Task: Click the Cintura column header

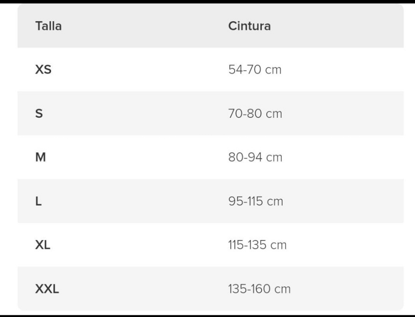Action: tap(249, 26)
